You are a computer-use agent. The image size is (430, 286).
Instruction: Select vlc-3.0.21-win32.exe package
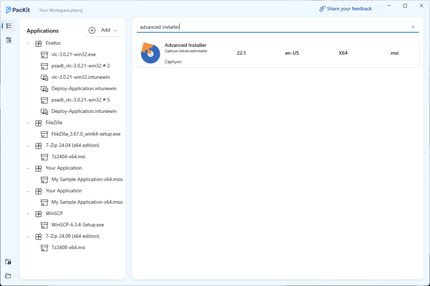(x=73, y=55)
